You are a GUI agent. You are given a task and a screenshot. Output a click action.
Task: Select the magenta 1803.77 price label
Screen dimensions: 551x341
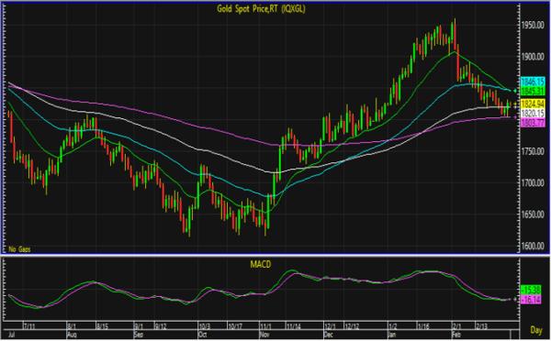533,123
